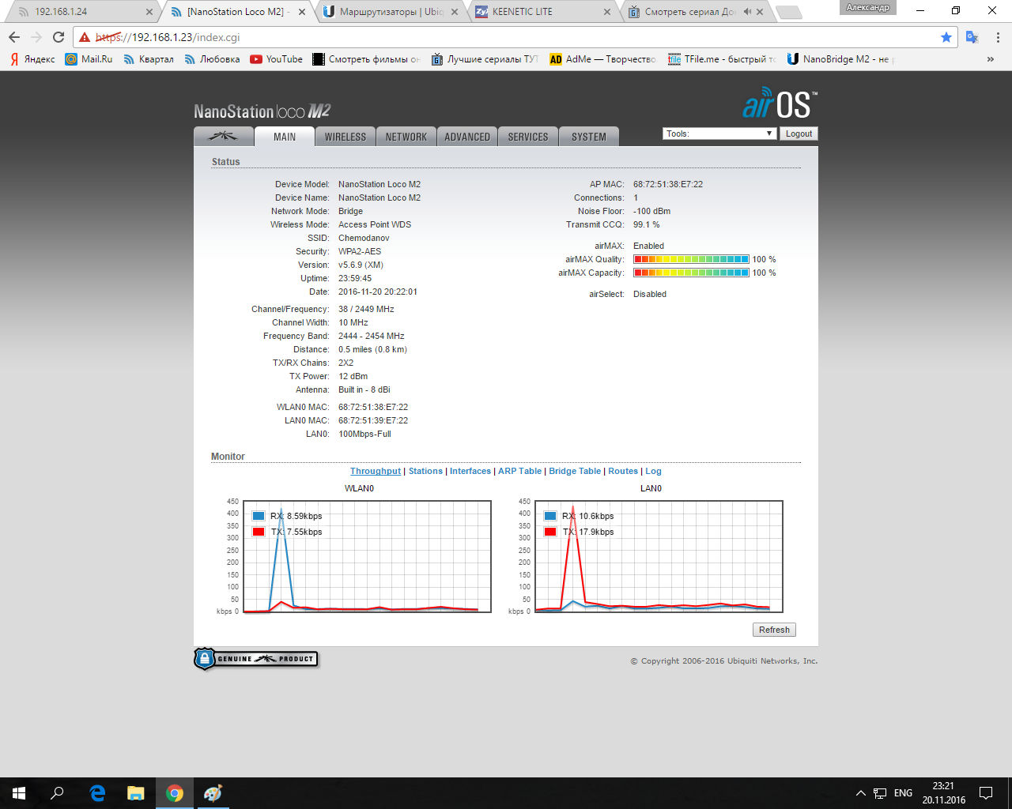
Task: Open the Paint taskbar icon
Action: pos(213,793)
